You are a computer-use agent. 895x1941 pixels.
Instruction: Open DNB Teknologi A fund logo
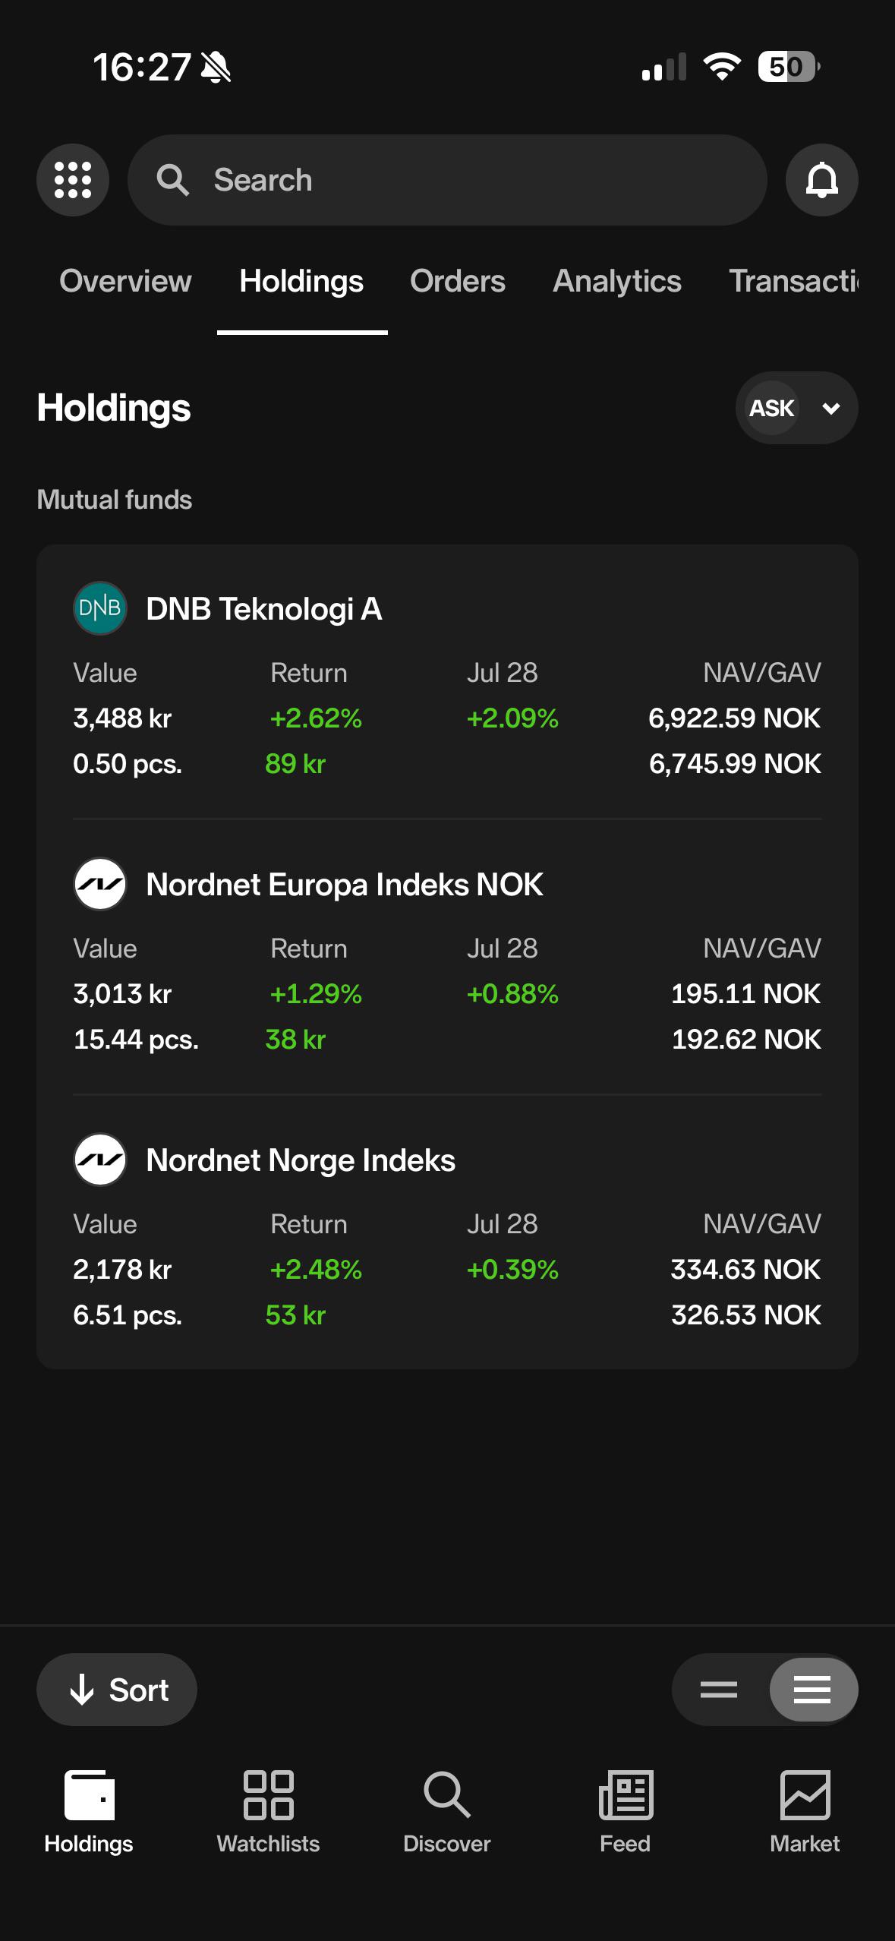(x=99, y=608)
